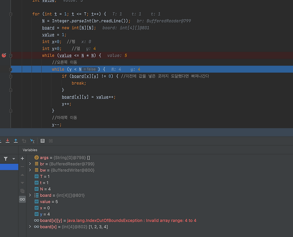The width and height of the screenshot is (293, 237).
Task: Expand the br BufferedReader variable
Action: (30, 164)
